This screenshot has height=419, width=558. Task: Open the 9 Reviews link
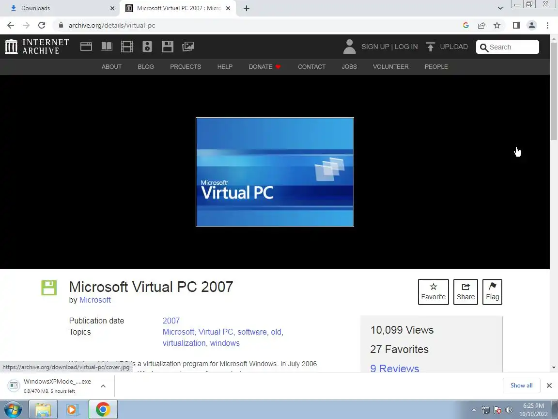coord(395,368)
